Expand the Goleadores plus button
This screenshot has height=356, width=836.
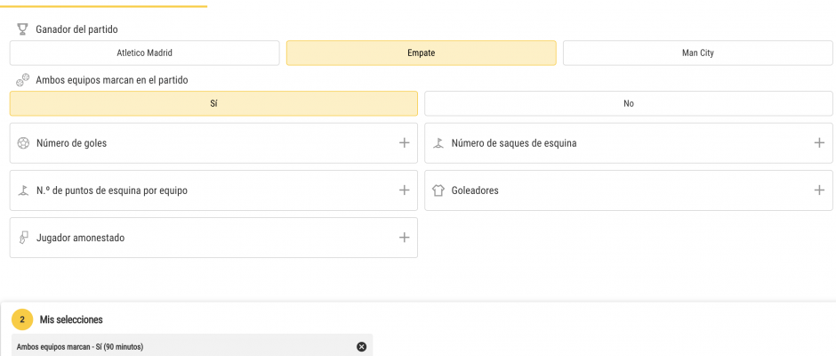[x=819, y=190]
